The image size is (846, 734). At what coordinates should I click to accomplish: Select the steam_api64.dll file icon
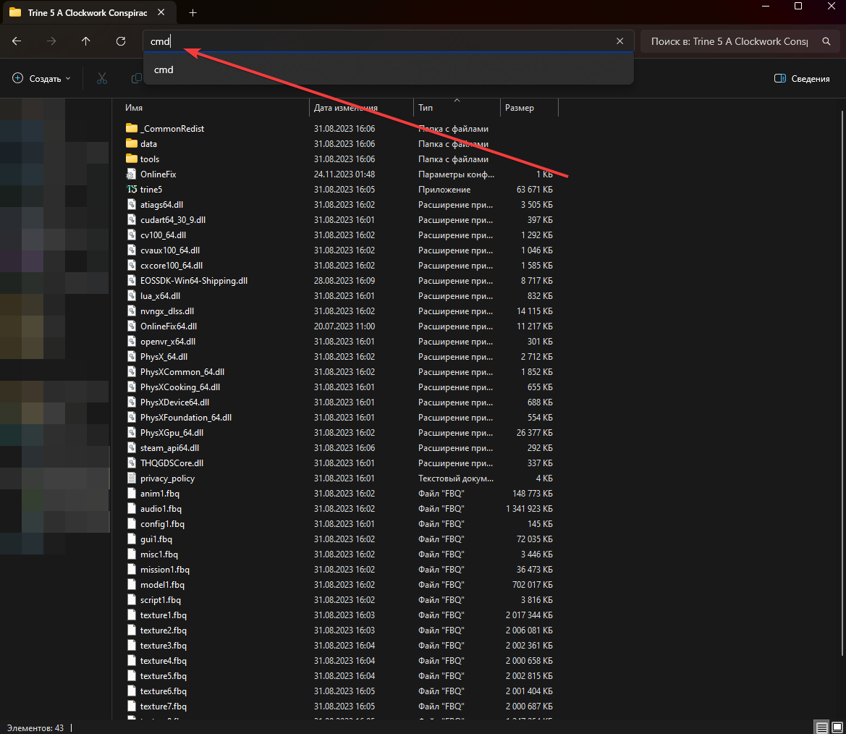pyautogui.click(x=132, y=447)
